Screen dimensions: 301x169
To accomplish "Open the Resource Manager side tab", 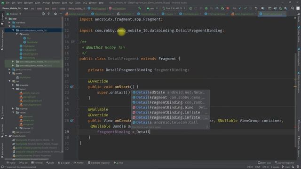I will 2,40.
